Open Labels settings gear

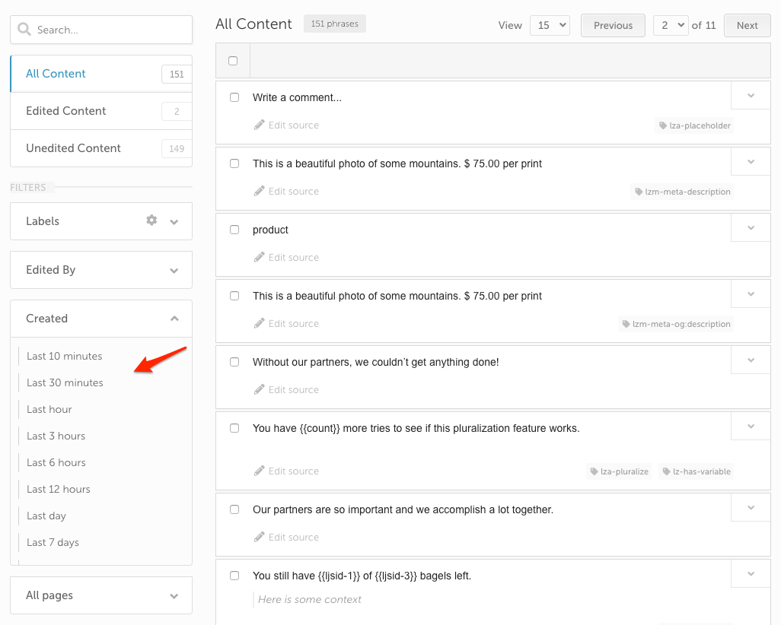click(x=151, y=220)
